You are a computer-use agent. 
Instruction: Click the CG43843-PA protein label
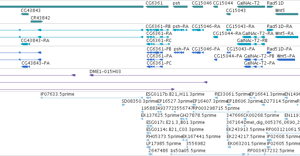[x=36, y=63]
